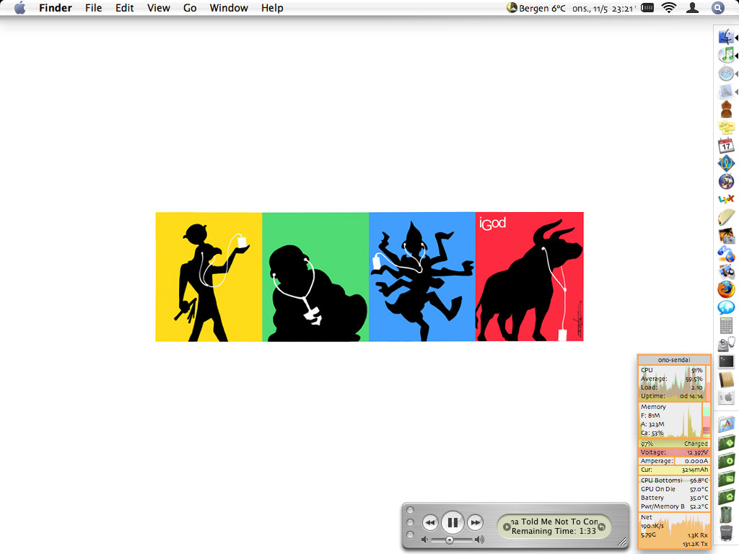Screen dimensions: 739x554
Task: Adjust the iTunes volume slider knob
Action: pyautogui.click(x=450, y=540)
